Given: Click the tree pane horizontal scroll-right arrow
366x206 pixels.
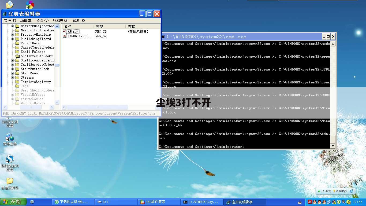Looking at the screenshot, I should [52, 107].
